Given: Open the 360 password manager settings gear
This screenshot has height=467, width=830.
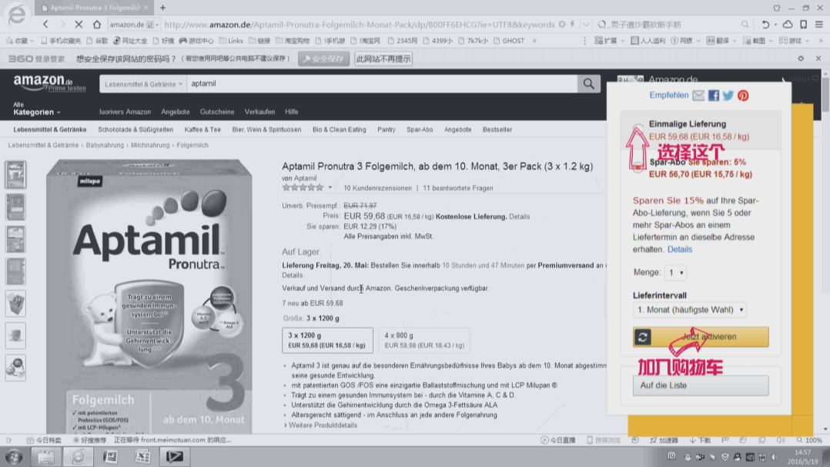Looking at the screenshot, I should 801,59.
